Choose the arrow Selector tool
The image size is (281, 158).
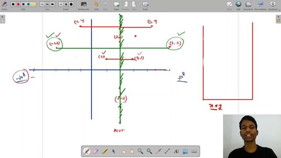coord(114,151)
